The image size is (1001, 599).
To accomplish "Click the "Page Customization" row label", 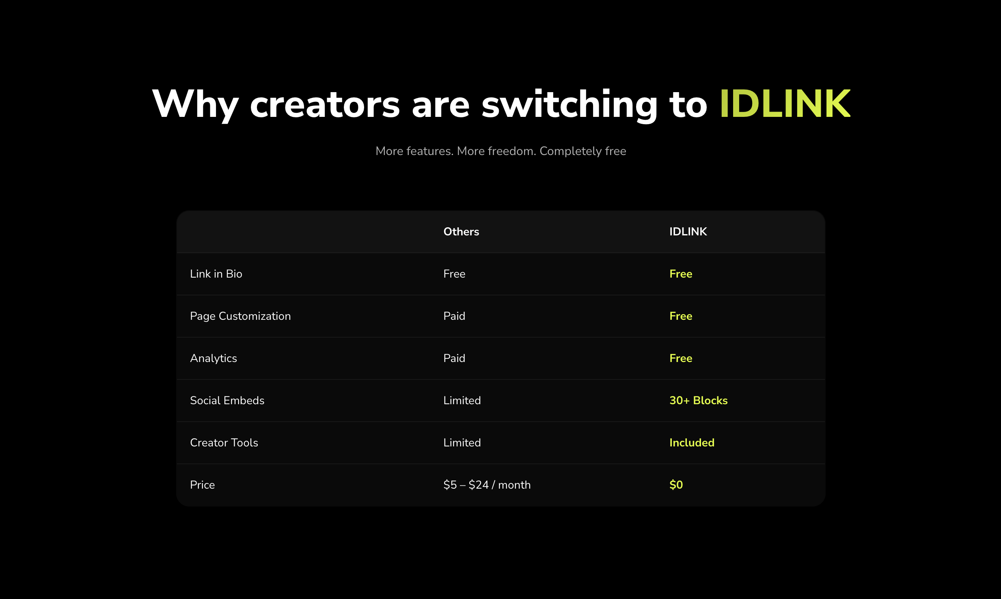I will tap(240, 316).
